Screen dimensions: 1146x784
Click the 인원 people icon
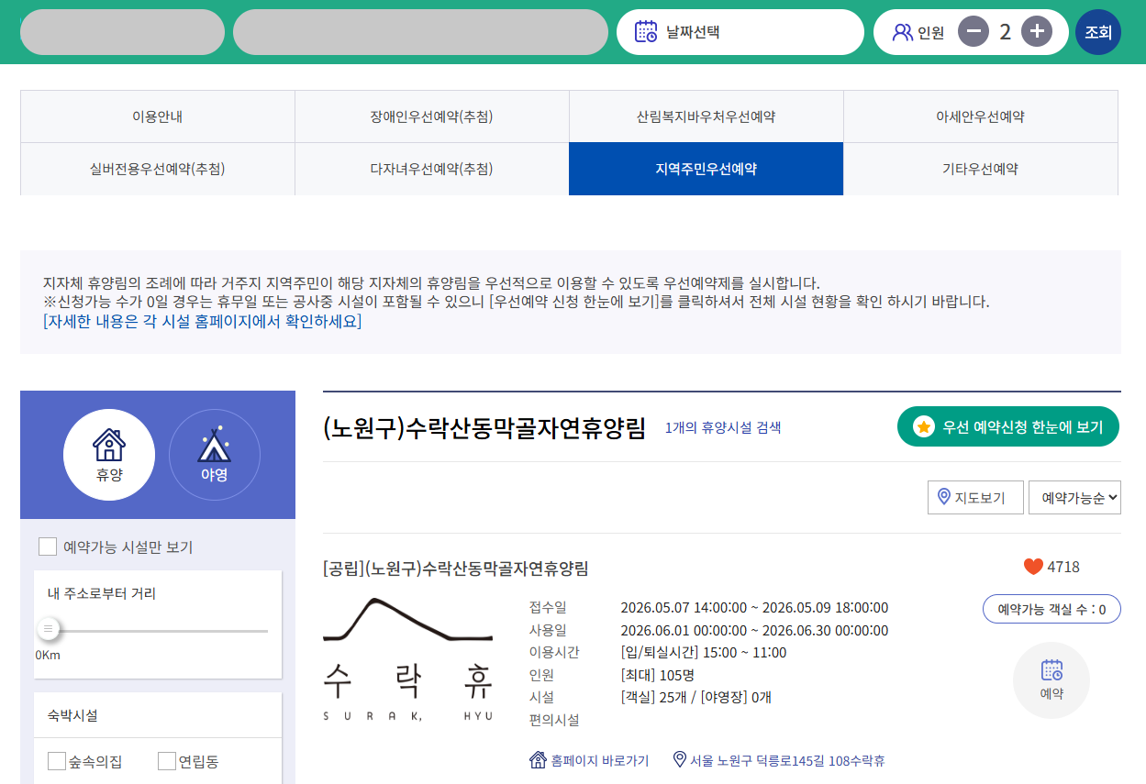point(903,32)
